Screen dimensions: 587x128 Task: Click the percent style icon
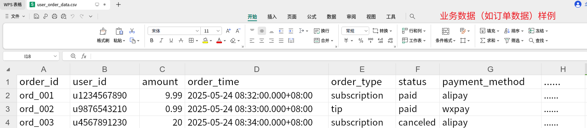coord(361,40)
